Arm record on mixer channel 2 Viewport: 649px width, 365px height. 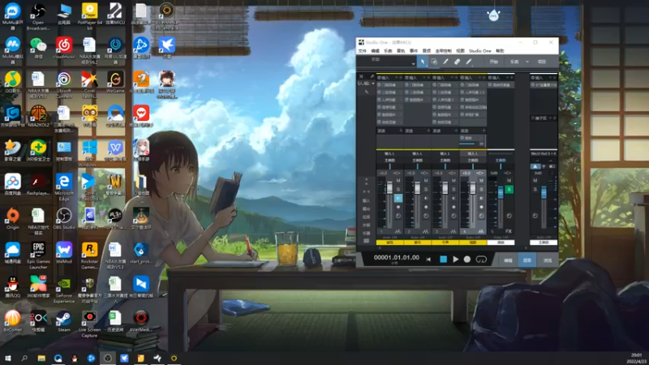click(426, 207)
